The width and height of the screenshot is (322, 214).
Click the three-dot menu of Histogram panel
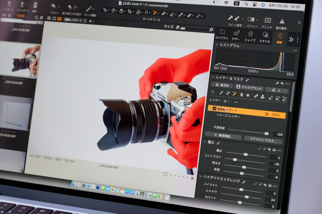coord(295,50)
